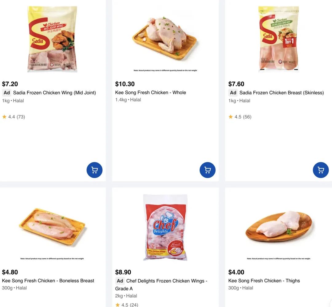
Task: Click the $4.00 chicken thighs price
Action: point(236,272)
